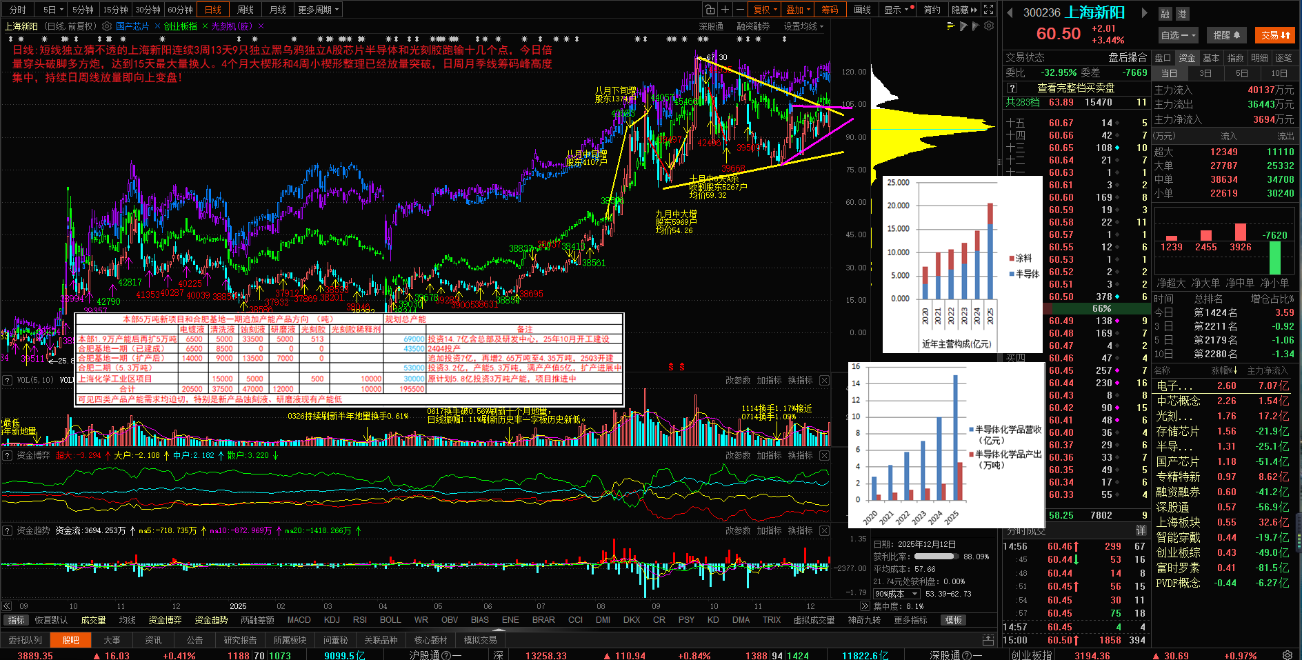The image size is (1302, 660).
Task: Toggle the 资金博弈 indicator in bottom bar
Action: [165, 620]
